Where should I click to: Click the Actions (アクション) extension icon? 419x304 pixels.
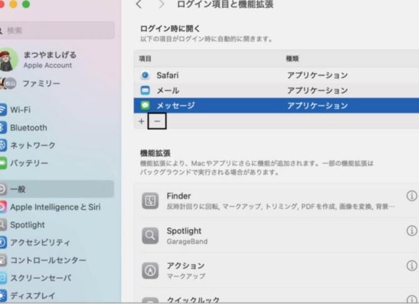pyautogui.click(x=150, y=271)
